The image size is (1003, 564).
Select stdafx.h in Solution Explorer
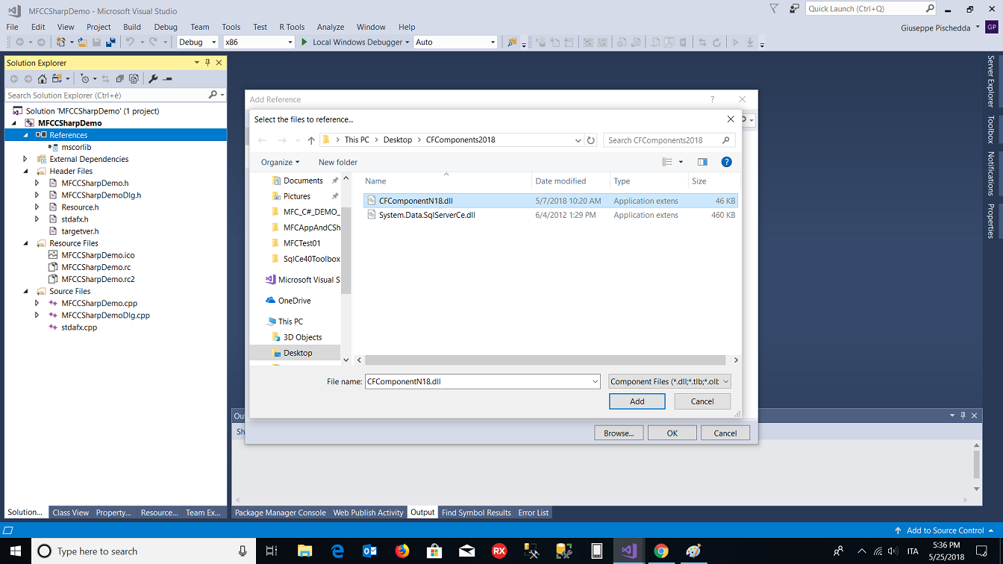tap(75, 219)
